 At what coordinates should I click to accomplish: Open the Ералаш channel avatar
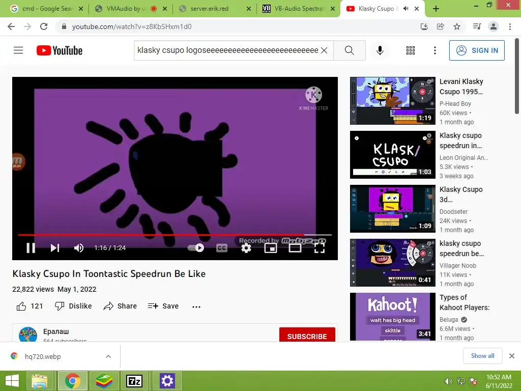[x=28, y=334]
